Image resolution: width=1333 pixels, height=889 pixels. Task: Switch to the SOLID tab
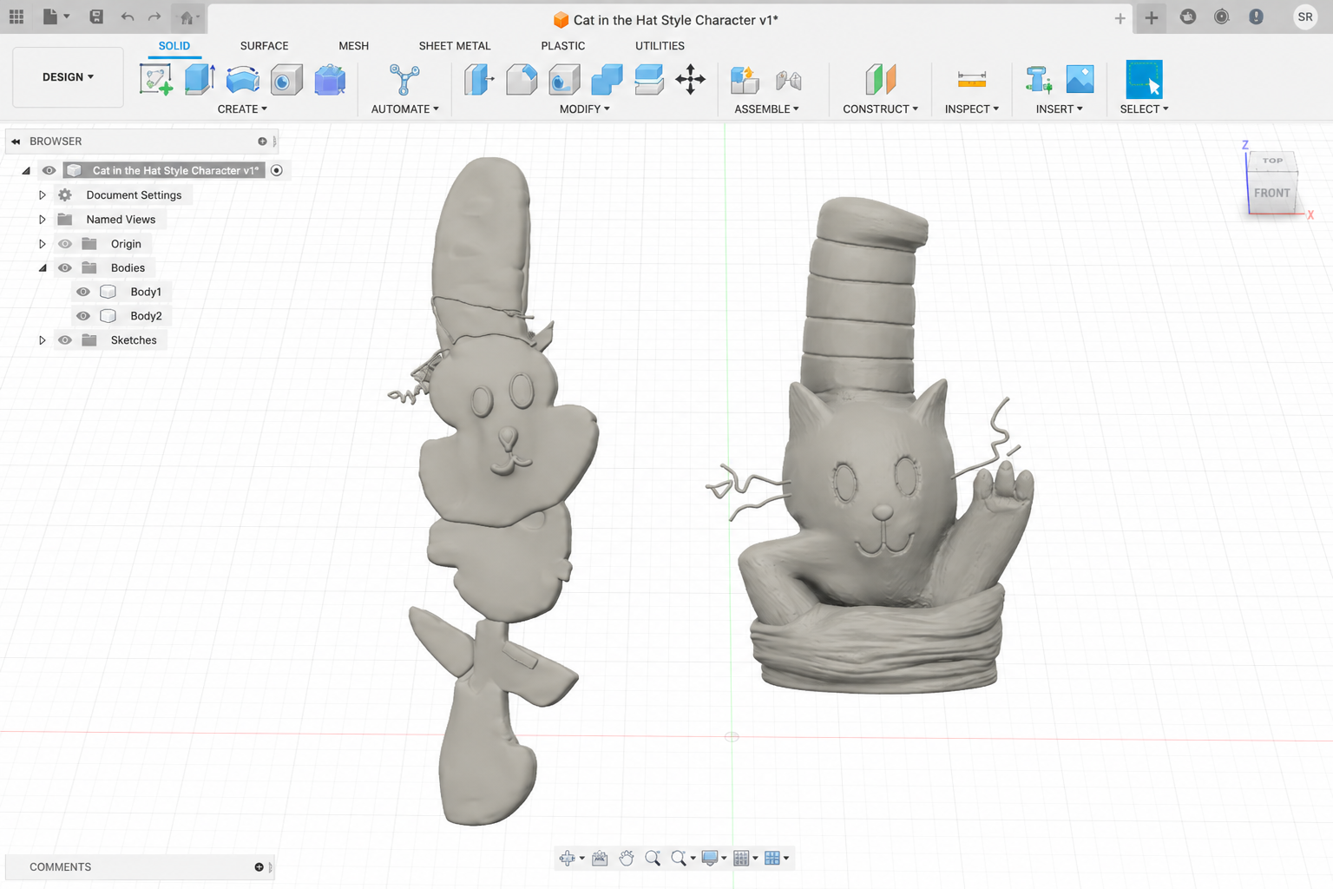tap(174, 46)
